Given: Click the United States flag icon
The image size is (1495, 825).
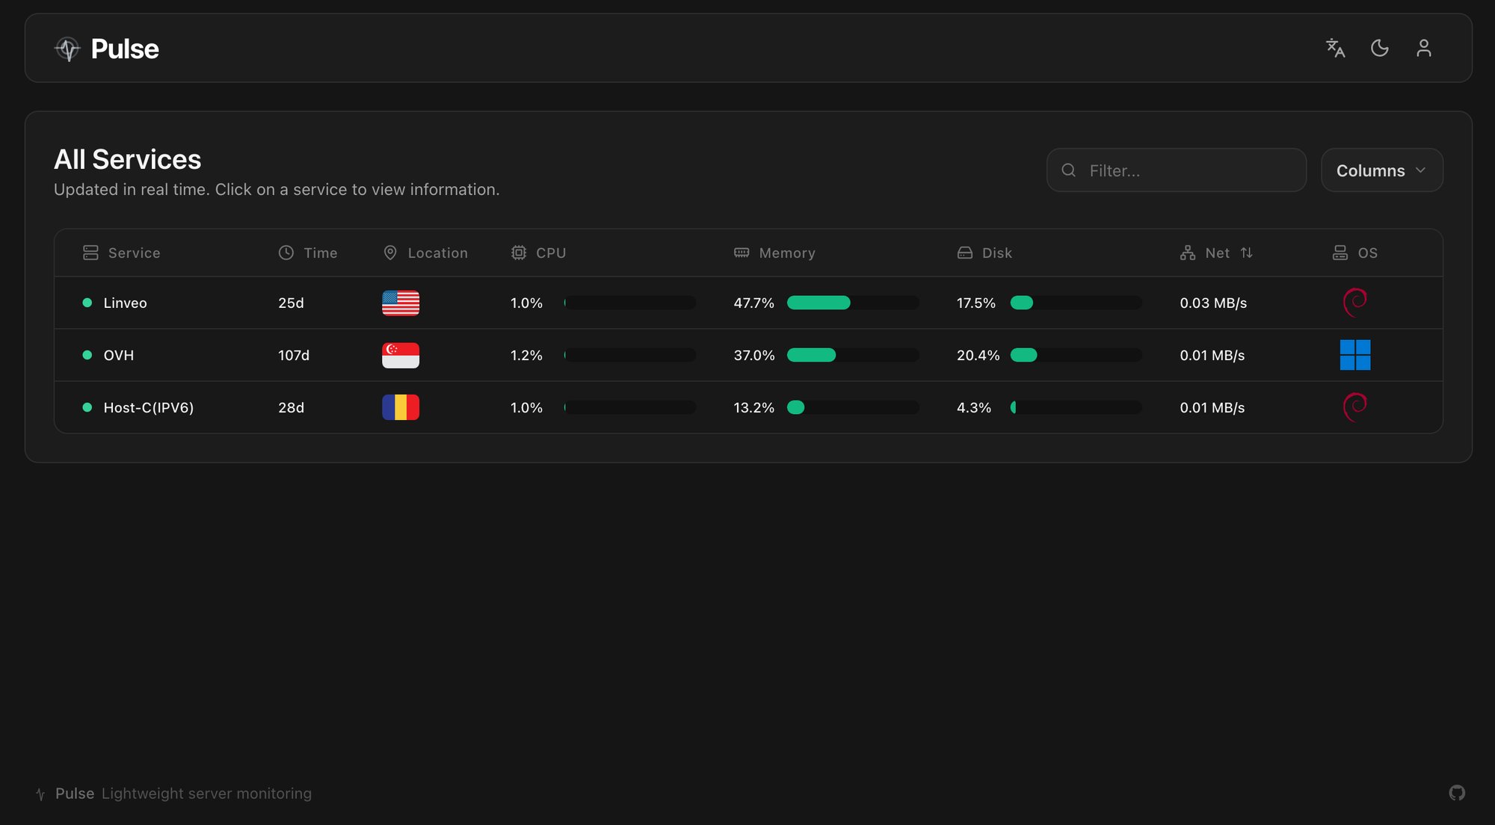Looking at the screenshot, I should (x=401, y=303).
